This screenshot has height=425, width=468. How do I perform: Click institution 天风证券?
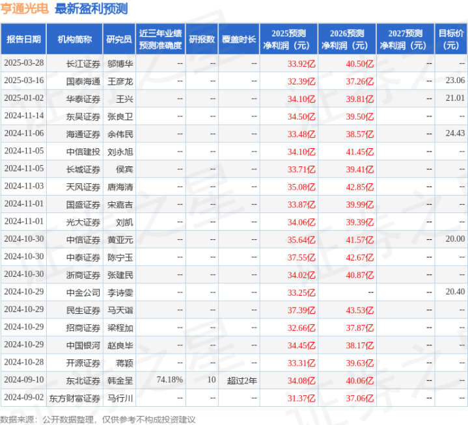click(83, 187)
